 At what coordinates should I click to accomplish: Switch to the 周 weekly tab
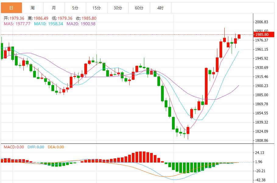33,8
